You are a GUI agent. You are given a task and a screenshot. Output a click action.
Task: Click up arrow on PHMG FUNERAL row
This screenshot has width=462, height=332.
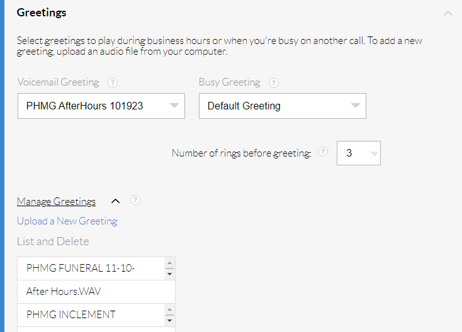169,263
